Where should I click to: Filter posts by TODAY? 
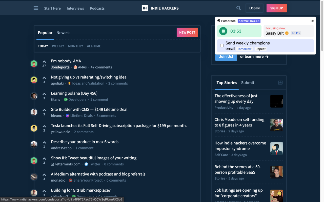[43, 46]
